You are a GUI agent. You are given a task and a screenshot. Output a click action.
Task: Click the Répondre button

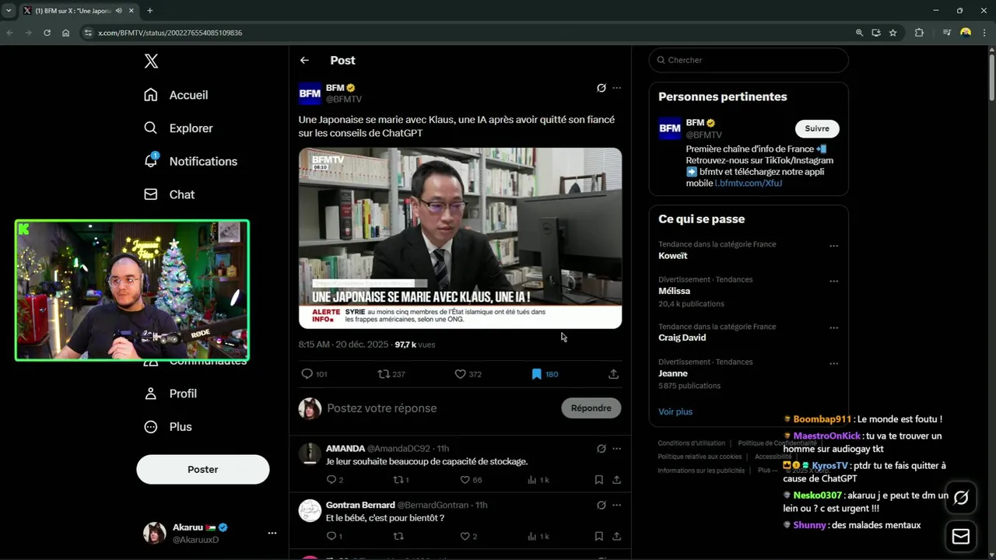(x=591, y=408)
